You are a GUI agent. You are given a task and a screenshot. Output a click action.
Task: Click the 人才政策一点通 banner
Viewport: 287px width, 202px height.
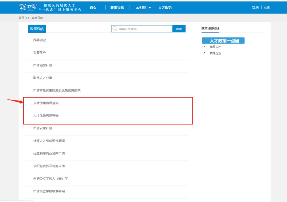pyautogui.click(x=223, y=41)
